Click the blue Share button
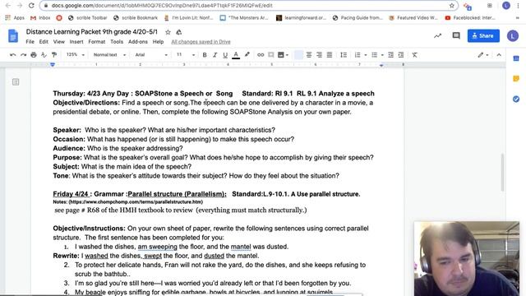This screenshot has width=526, height=296. click(483, 35)
